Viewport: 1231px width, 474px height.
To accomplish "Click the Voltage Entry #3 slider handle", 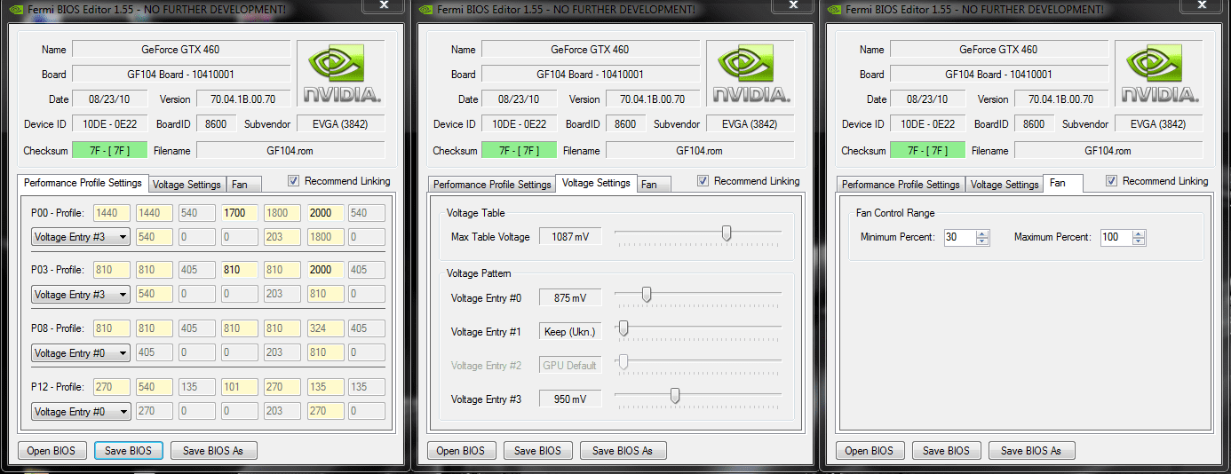I will tap(675, 396).
